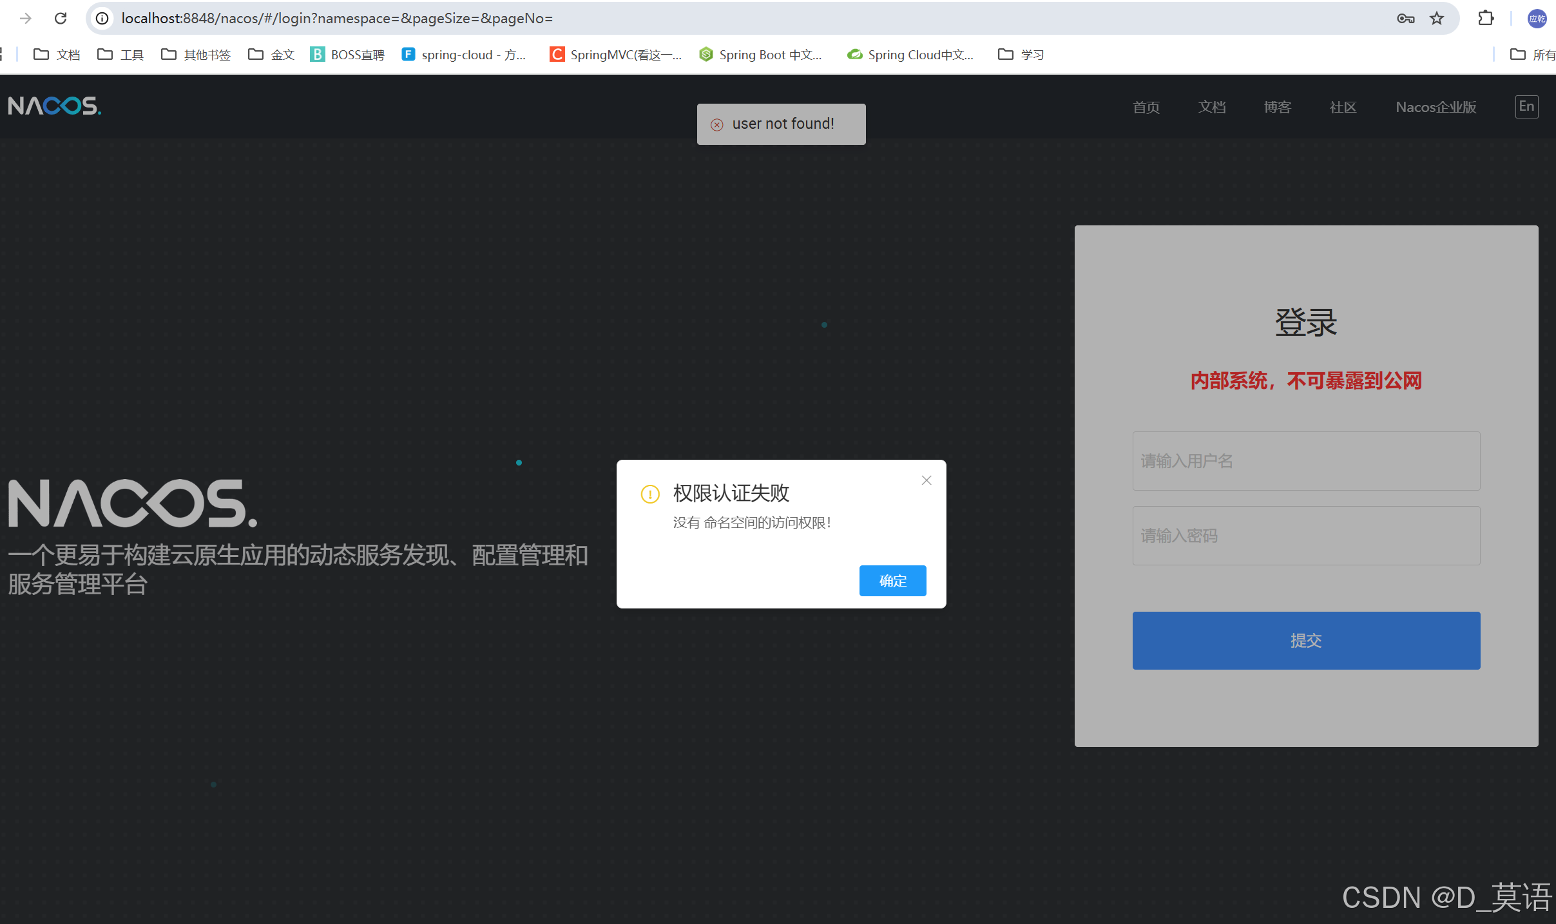Screen dimensions: 1556x924
Task: Click the 'user not found!' message text
Action: coord(783,124)
